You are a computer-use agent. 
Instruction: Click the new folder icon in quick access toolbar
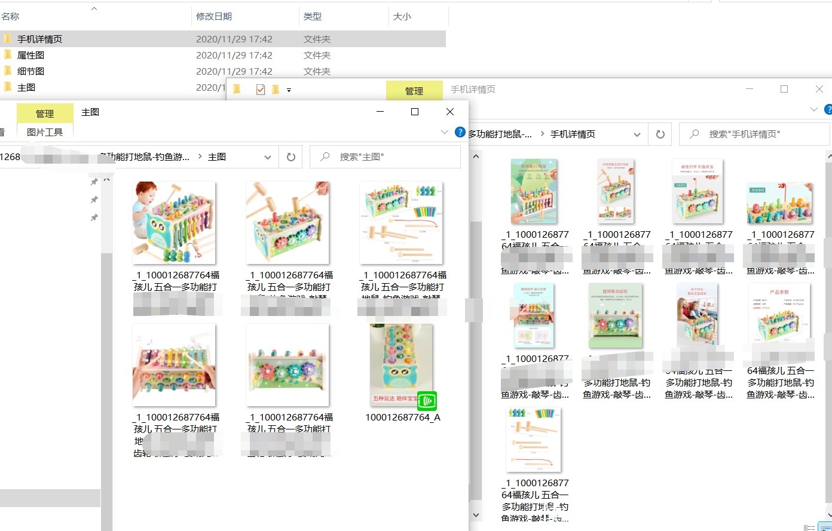click(276, 90)
